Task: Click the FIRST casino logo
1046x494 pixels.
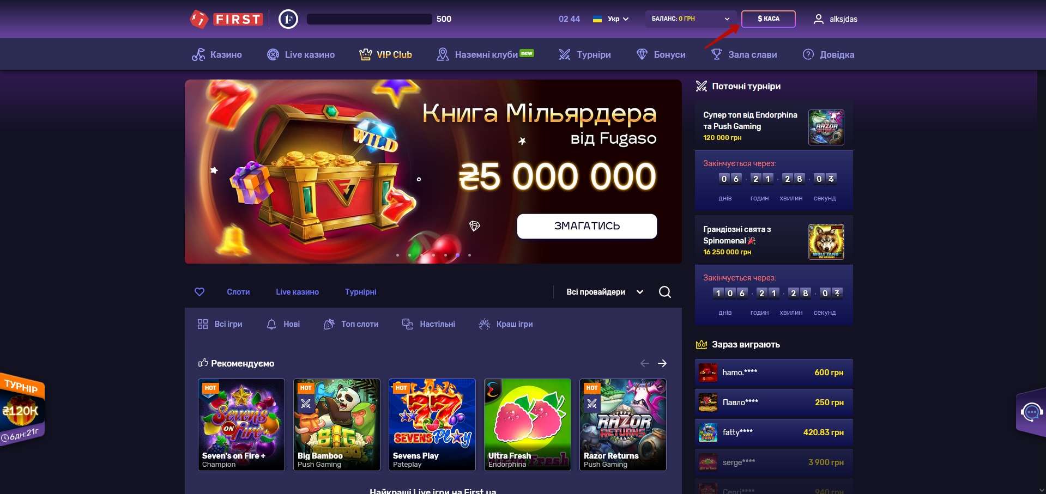Action: [x=227, y=20]
